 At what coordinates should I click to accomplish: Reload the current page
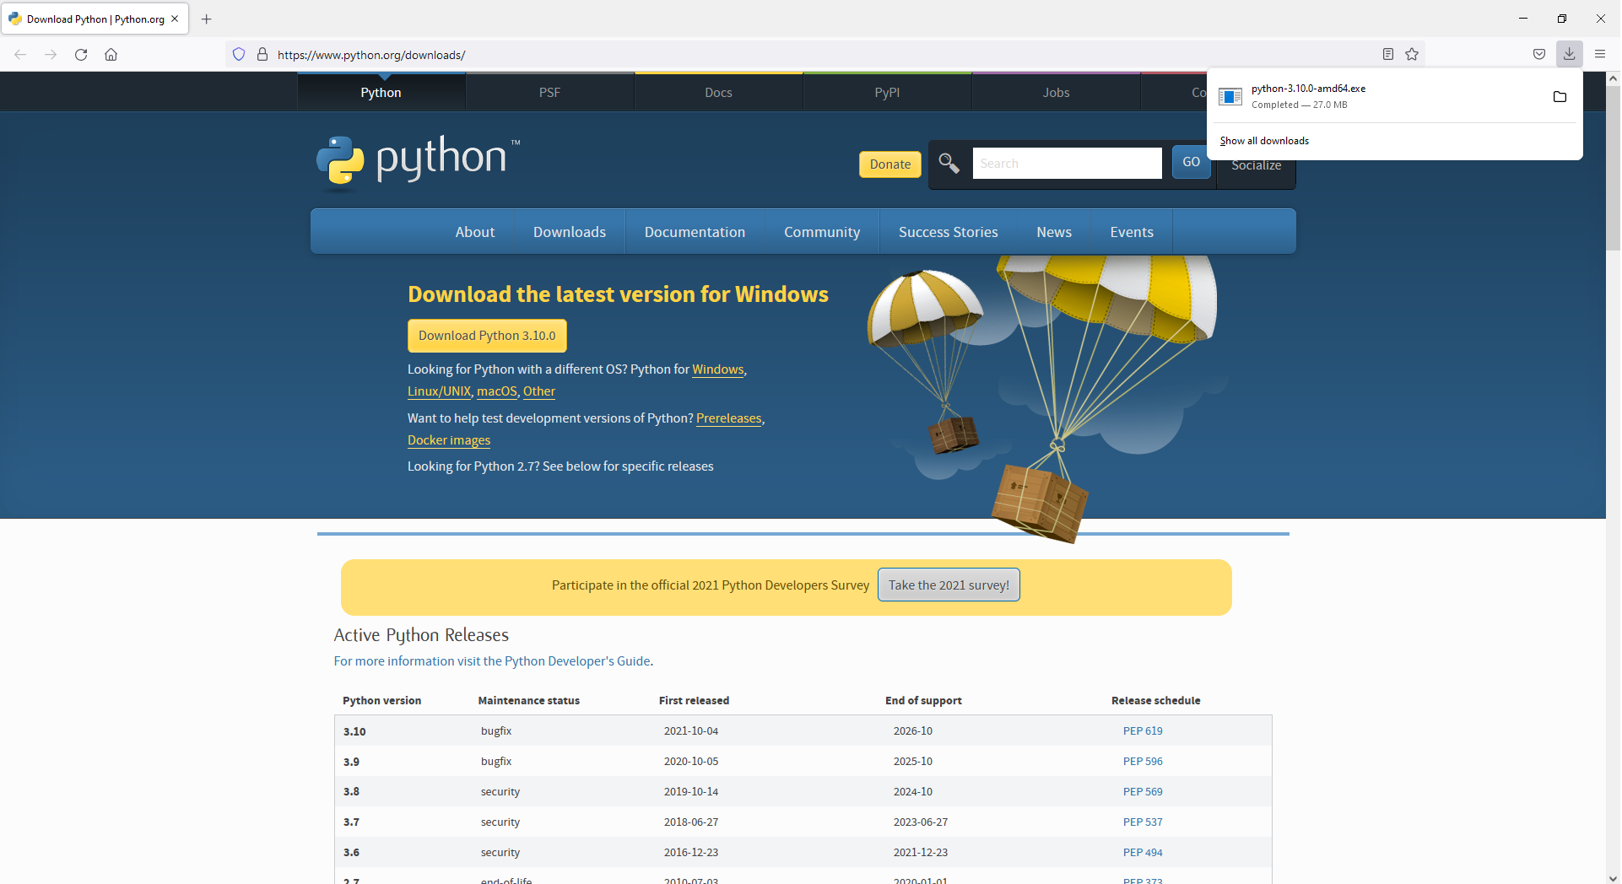[81, 55]
